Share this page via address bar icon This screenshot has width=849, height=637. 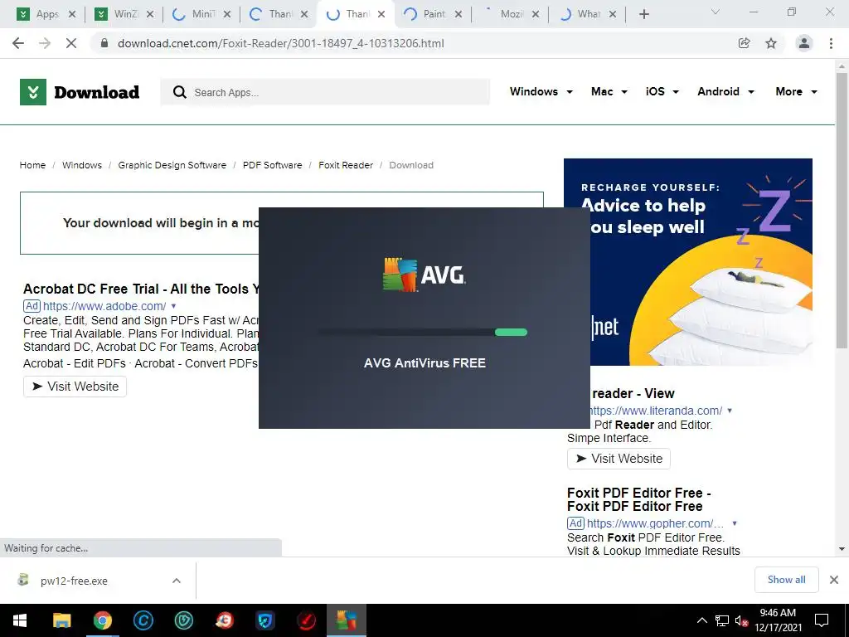pos(744,43)
